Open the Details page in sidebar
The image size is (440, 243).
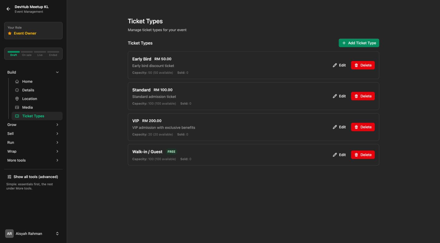[x=37, y=90]
